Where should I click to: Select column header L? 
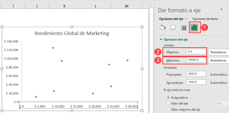pos(96,6)
